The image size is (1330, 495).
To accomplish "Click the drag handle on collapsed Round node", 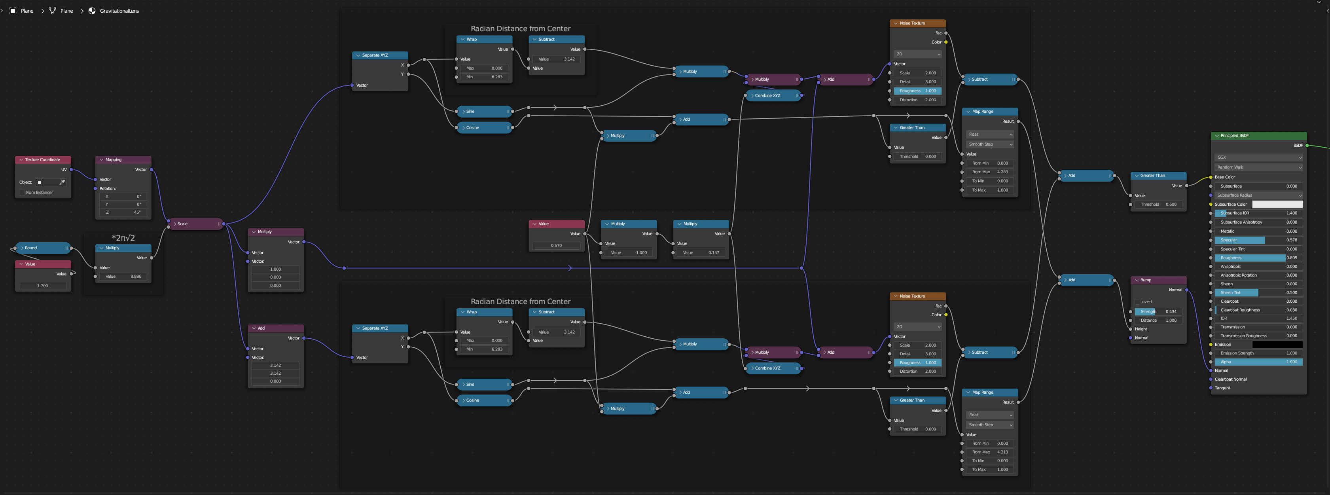I will pyautogui.click(x=66, y=248).
